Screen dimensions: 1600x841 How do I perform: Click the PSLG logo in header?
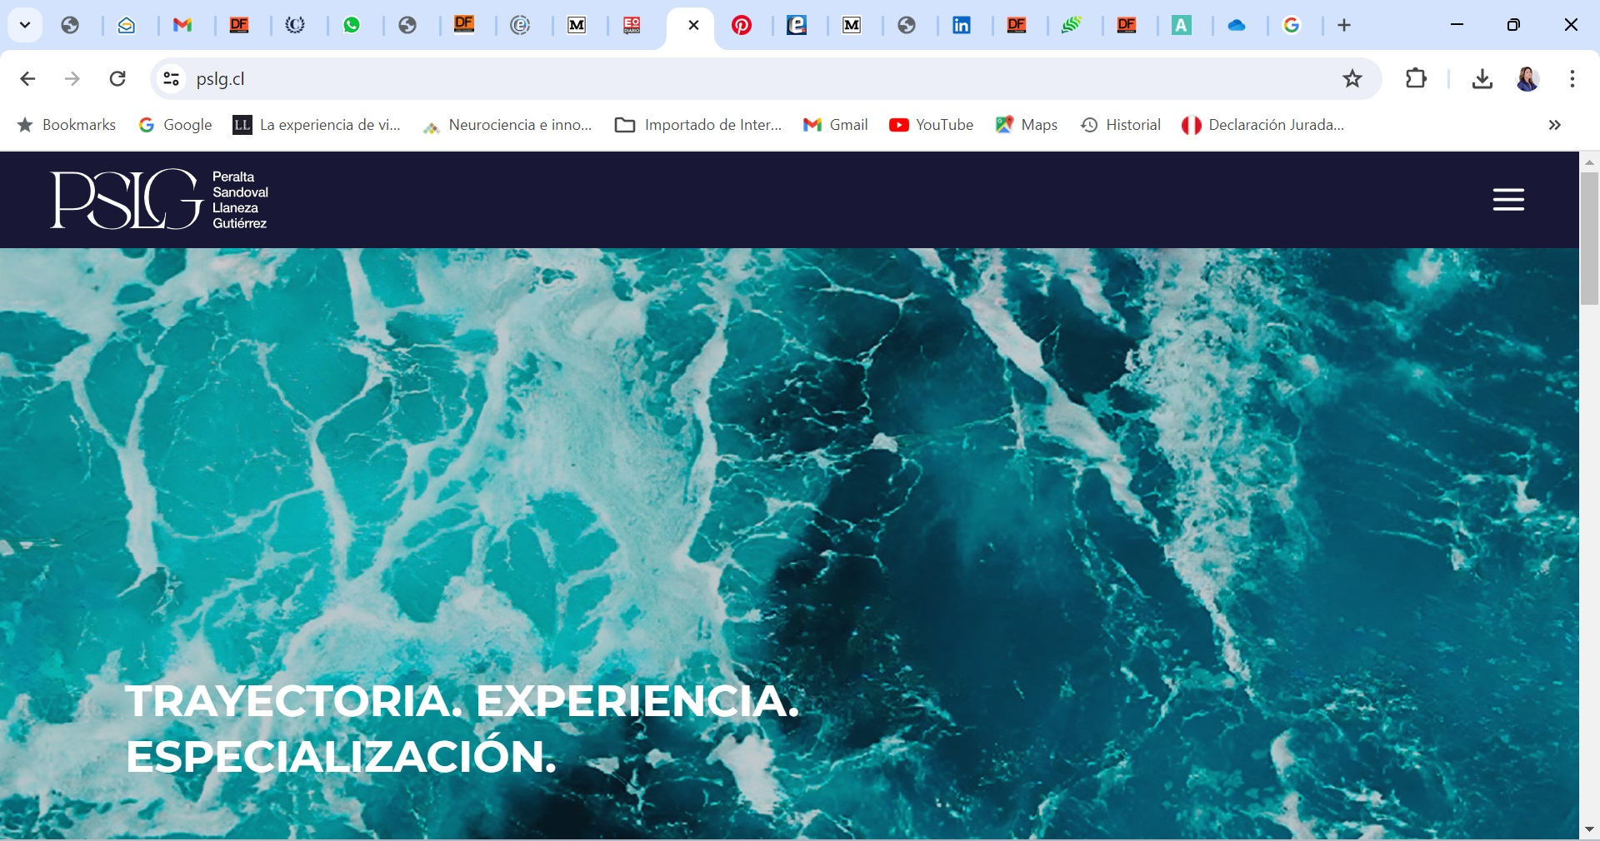tap(158, 200)
